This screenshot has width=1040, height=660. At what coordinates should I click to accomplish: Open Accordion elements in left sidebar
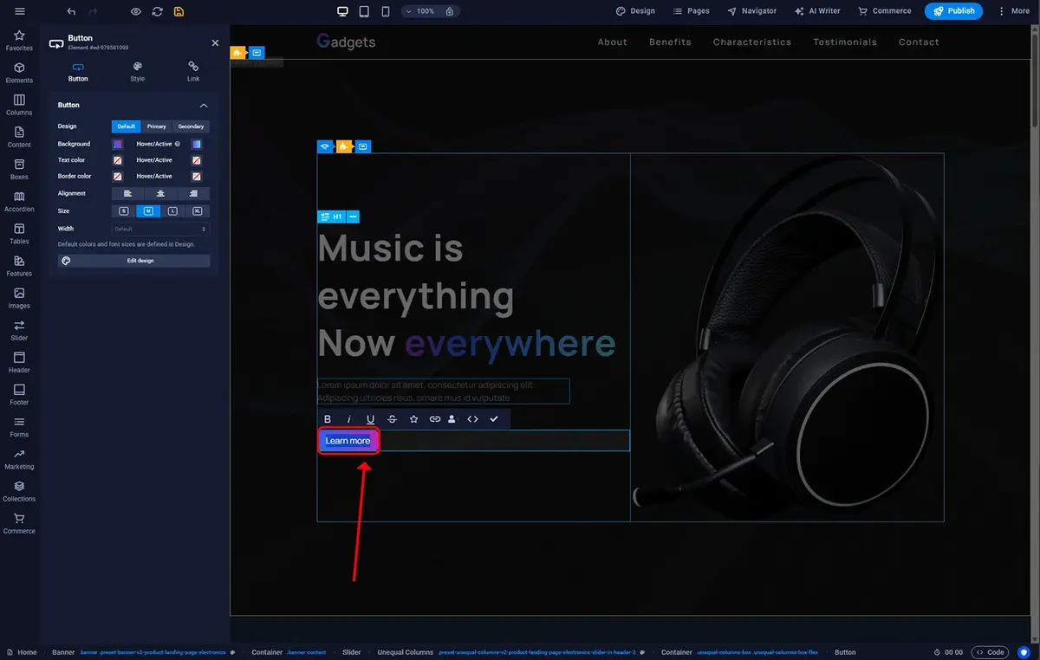click(x=19, y=201)
